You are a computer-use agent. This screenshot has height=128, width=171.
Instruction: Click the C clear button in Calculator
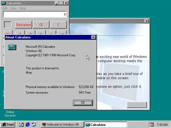coord(59,25)
